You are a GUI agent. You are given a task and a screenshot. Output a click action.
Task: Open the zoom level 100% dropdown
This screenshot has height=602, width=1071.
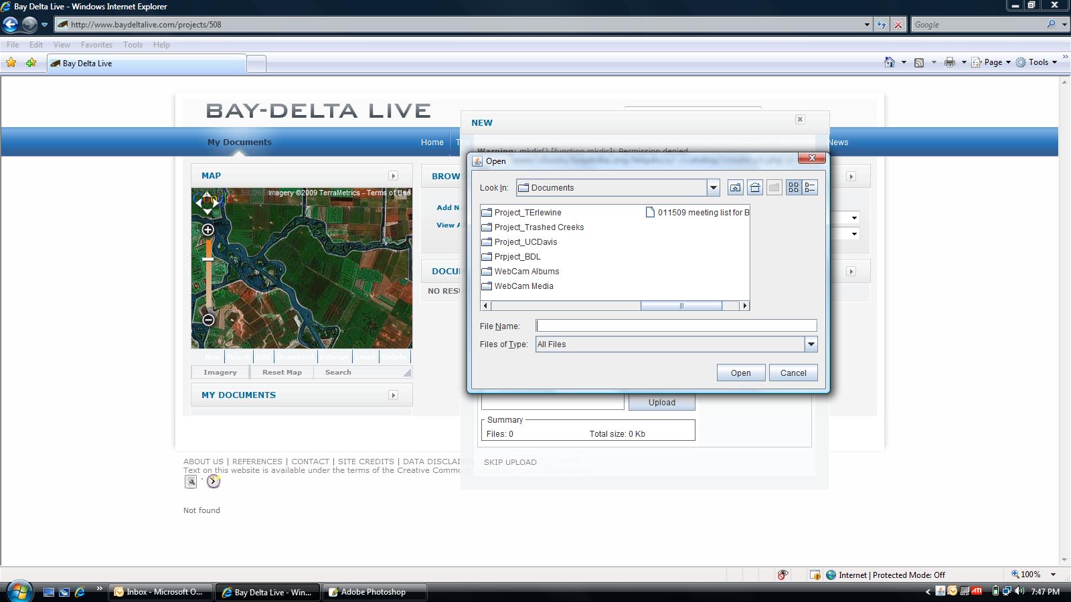click(x=1053, y=575)
